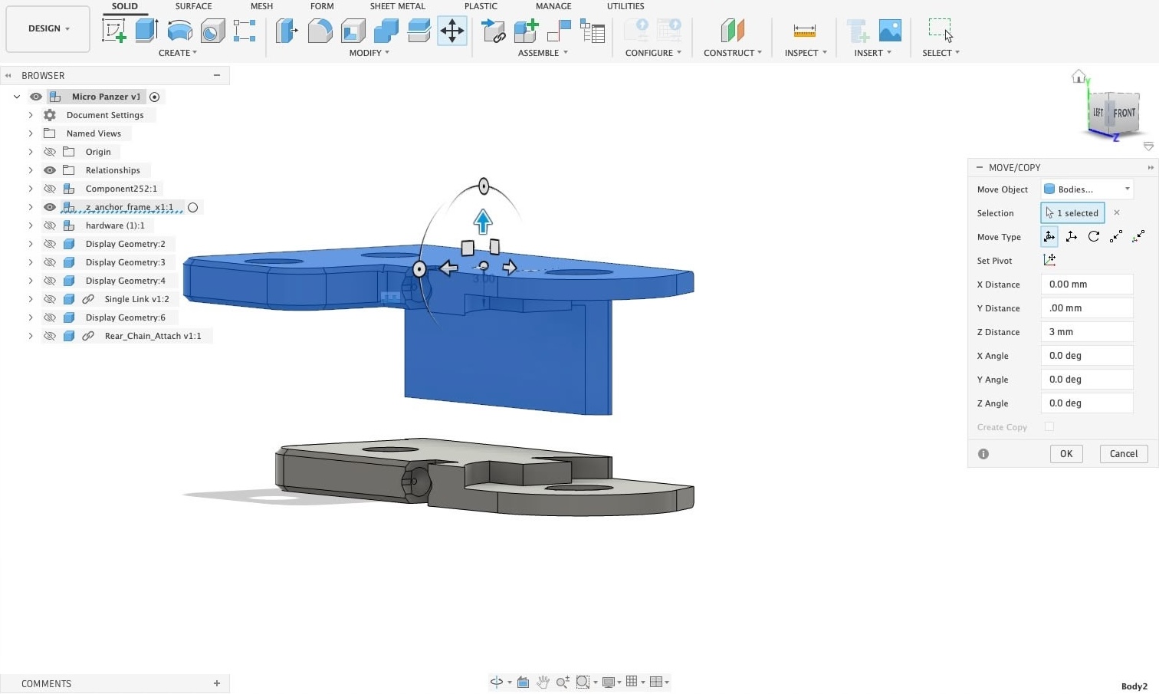Enable the Create Copy checkbox
The height and width of the screenshot is (694, 1159).
[1049, 426]
